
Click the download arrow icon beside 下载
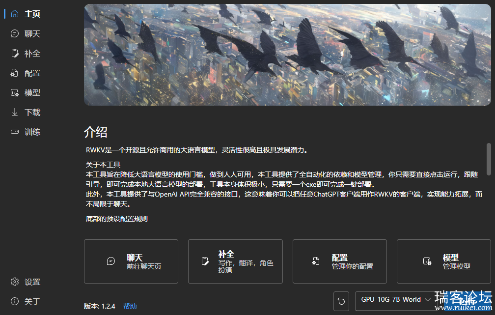(15, 112)
